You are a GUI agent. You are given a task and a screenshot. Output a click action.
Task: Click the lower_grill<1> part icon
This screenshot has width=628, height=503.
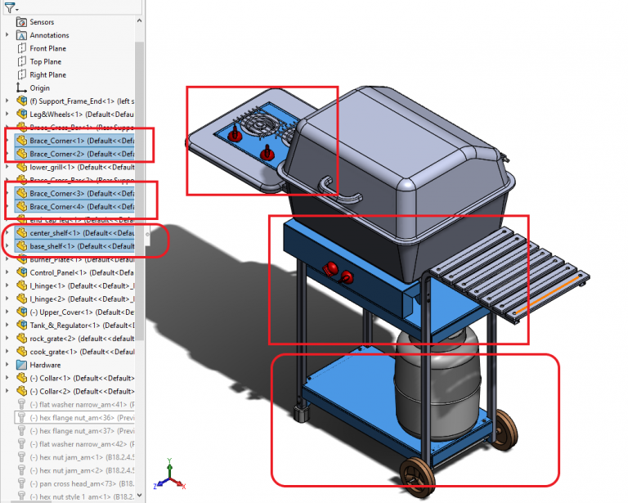coord(22,167)
